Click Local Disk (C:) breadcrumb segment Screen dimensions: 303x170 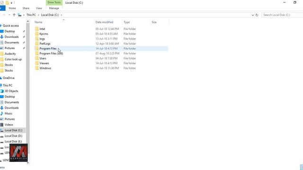[50, 15]
